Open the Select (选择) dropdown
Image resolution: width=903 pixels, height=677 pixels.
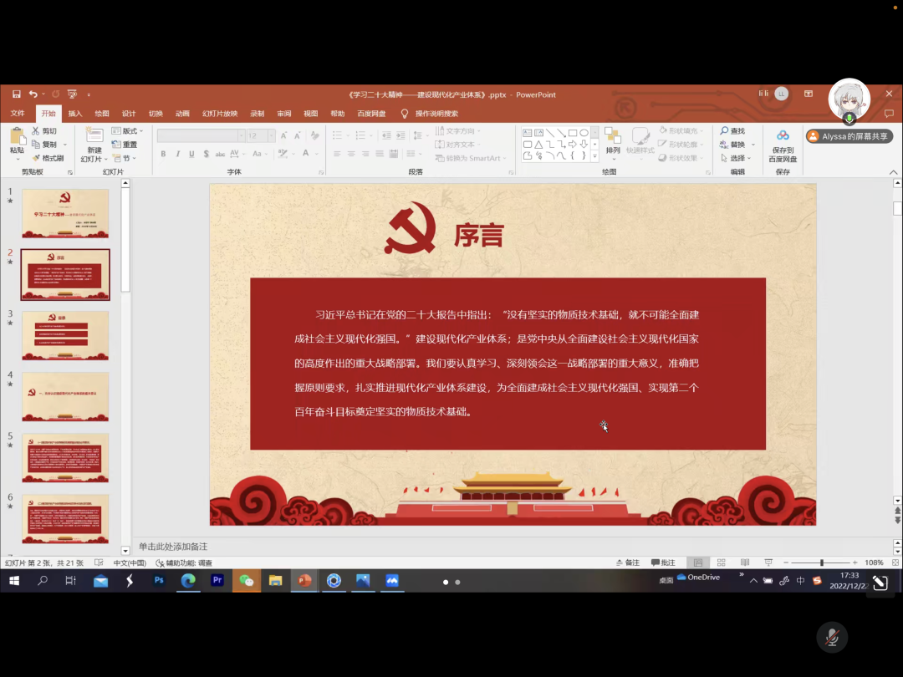tap(736, 158)
